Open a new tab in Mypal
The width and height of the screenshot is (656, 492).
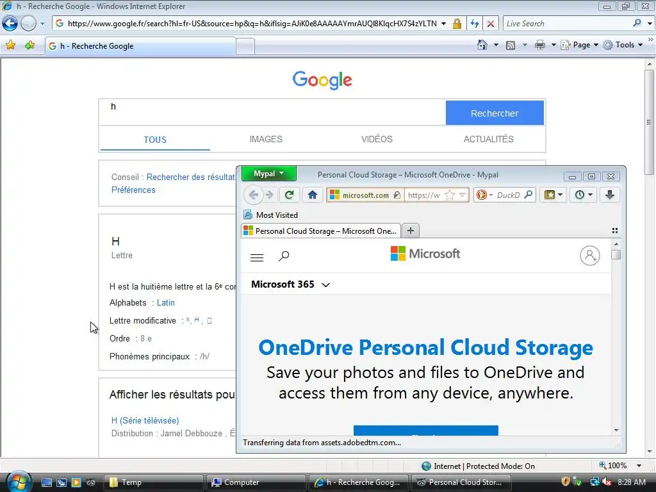click(x=411, y=231)
